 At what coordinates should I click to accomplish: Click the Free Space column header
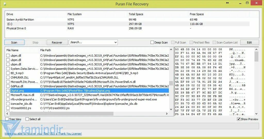(x=219, y=14)
